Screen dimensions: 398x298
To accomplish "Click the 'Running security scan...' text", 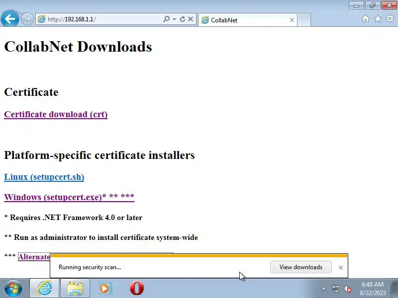I will click(90, 267).
